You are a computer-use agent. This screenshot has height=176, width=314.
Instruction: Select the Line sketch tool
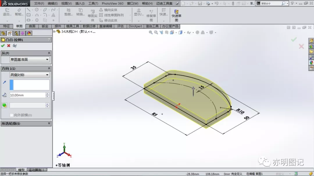coord(28,10)
